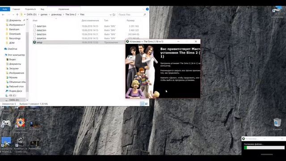Sort by the Имя column header
Image resolution: width=286 pixels, height=161 pixels.
35,21
